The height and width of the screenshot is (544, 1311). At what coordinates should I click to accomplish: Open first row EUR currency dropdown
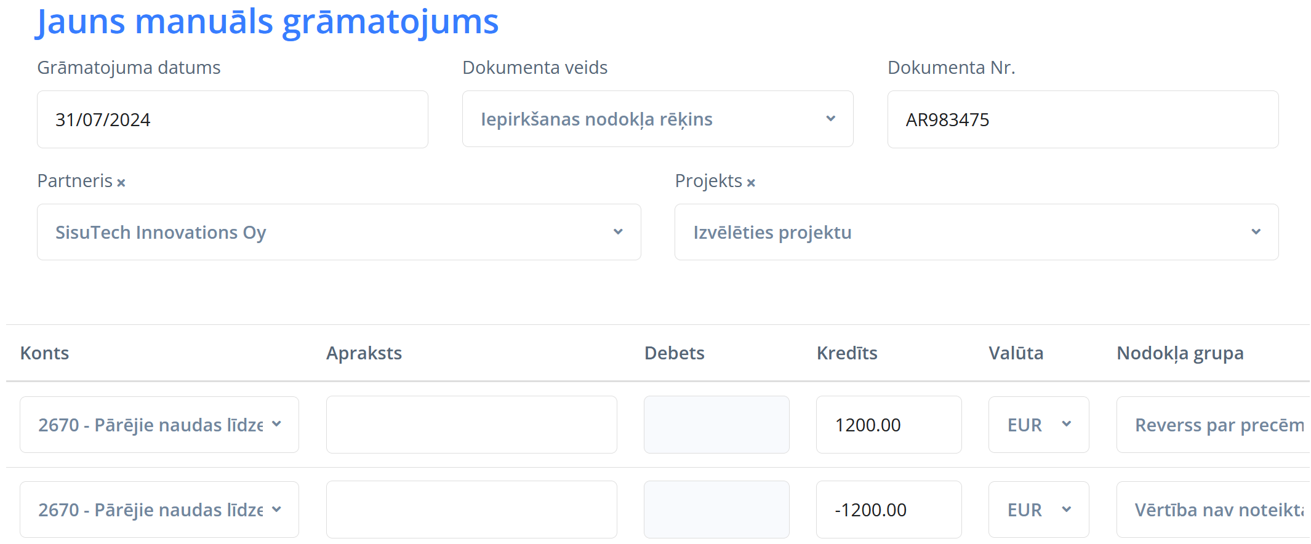1038,425
